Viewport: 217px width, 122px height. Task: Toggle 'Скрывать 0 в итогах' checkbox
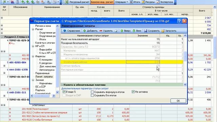[x=92, y=95]
